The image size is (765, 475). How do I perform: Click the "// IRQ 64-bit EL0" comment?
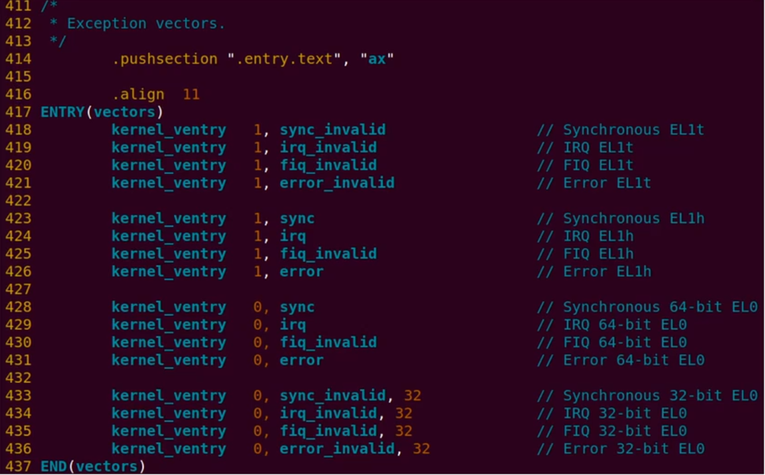pos(612,325)
